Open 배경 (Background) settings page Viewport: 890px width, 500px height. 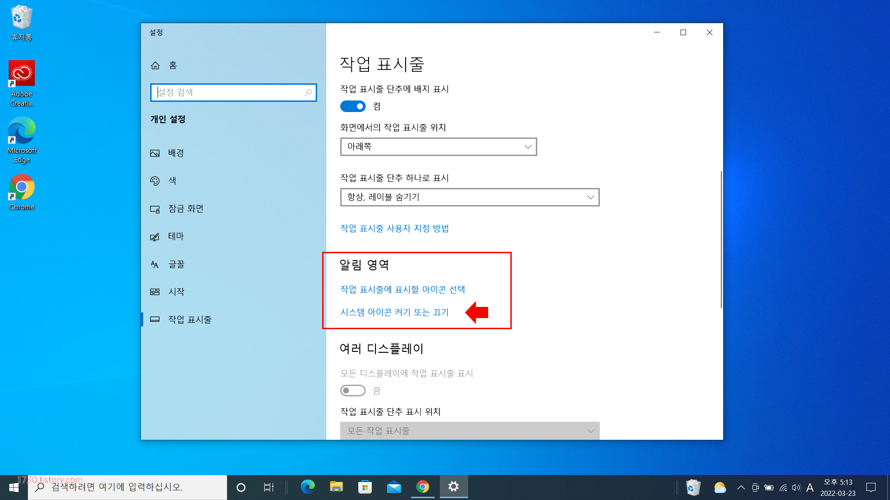coord(176,153)
